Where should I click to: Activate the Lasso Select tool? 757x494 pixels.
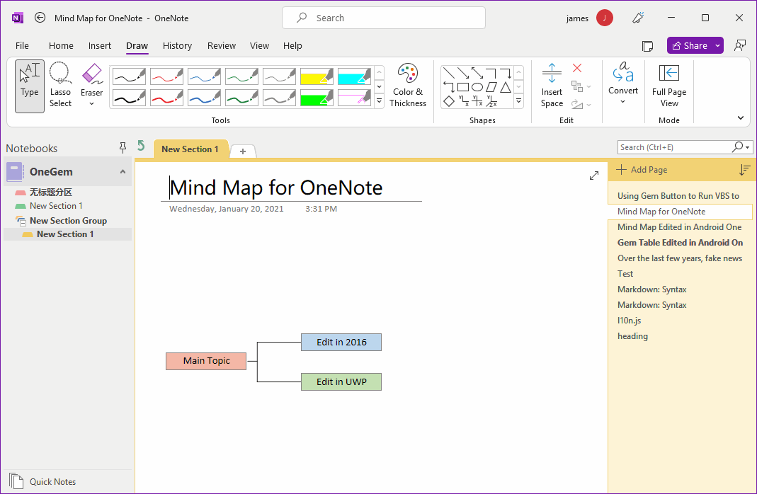click(x=60, y=86)
